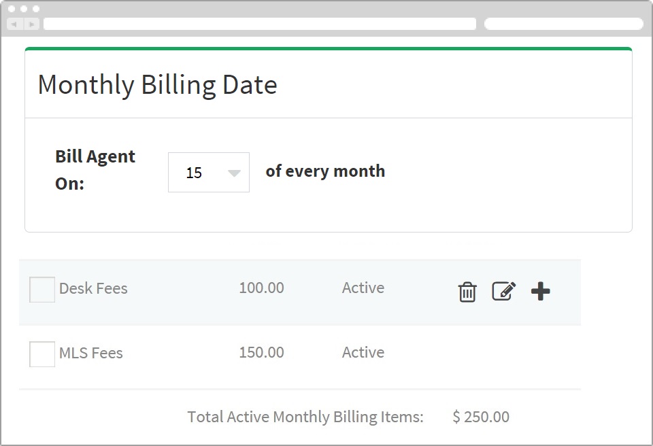Open the billing day dropdown showing 15
Screen dimensions: 653x446
[x=208, y=172]
